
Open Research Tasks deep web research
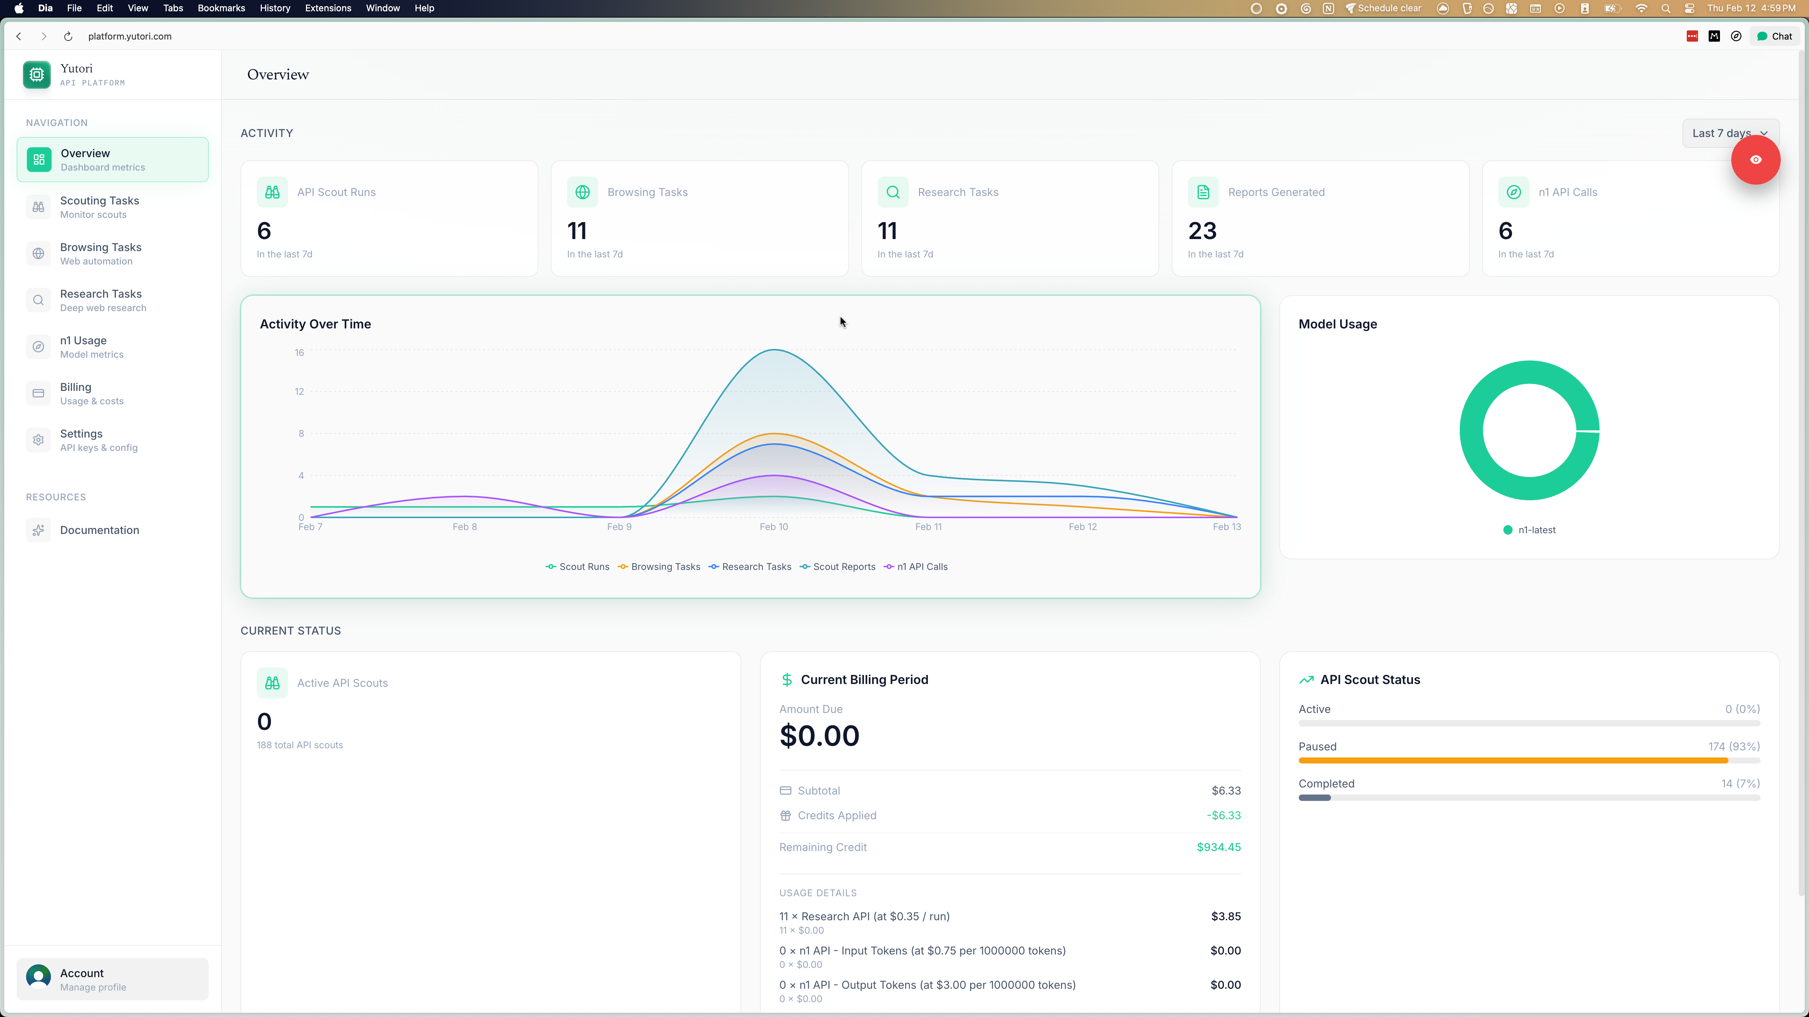click(x=112, y=300)
